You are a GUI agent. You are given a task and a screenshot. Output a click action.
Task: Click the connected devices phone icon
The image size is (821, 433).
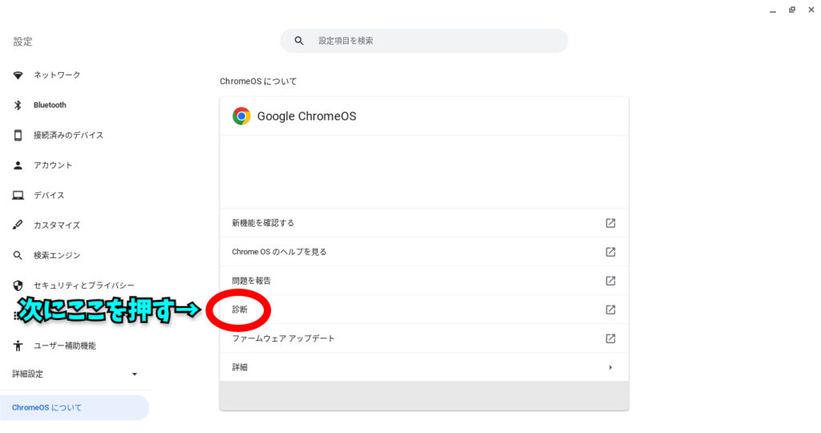[x=18, y=136]
